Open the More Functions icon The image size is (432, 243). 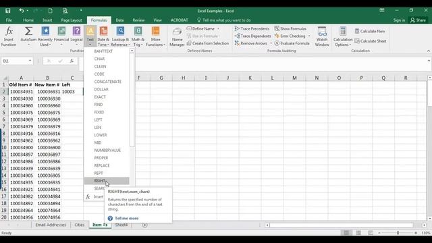coord(155,31)
